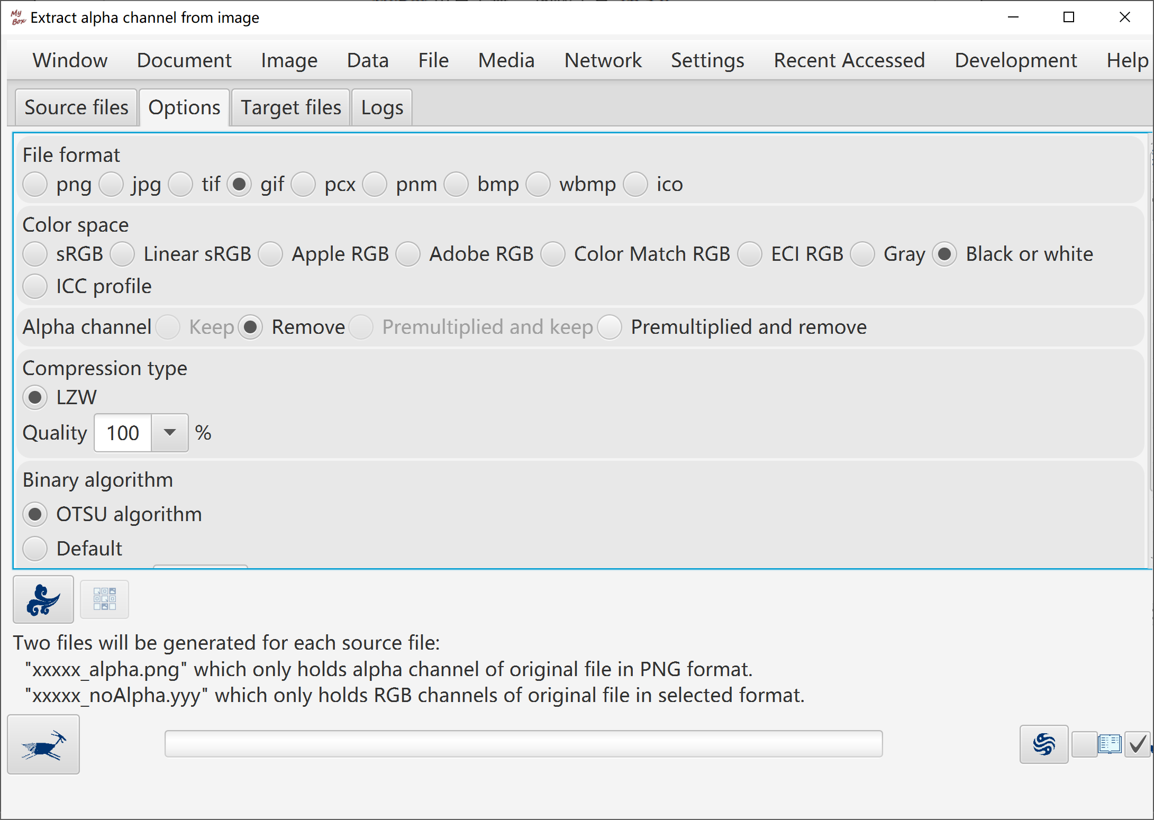Click the deer start-processing icon button

pos(43,744)
